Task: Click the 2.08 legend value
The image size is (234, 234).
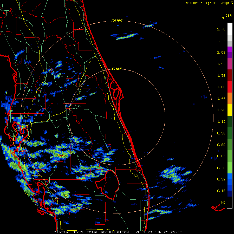Action: tap(221, 52)
